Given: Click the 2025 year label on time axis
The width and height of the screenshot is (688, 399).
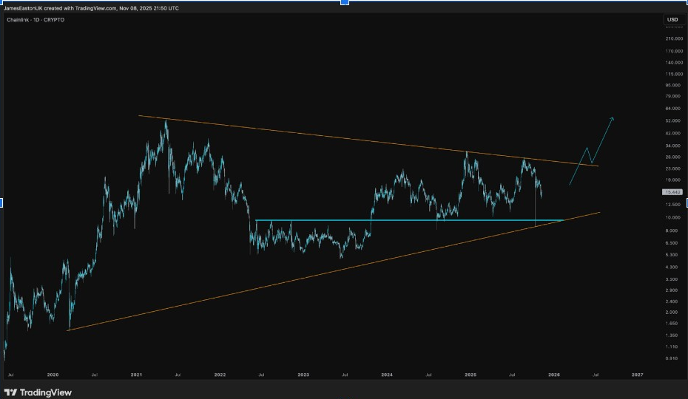Looking at the screenshot, I should click(x=471, y=375).
